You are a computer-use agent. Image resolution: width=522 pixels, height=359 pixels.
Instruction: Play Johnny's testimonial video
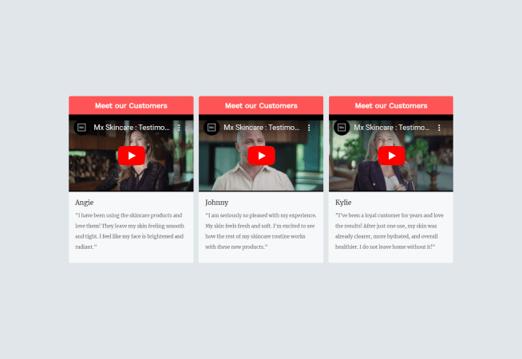261,156
